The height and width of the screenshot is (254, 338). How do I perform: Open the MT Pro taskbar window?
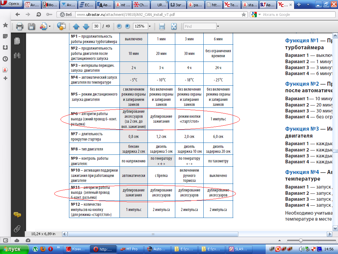pos(130,249)
